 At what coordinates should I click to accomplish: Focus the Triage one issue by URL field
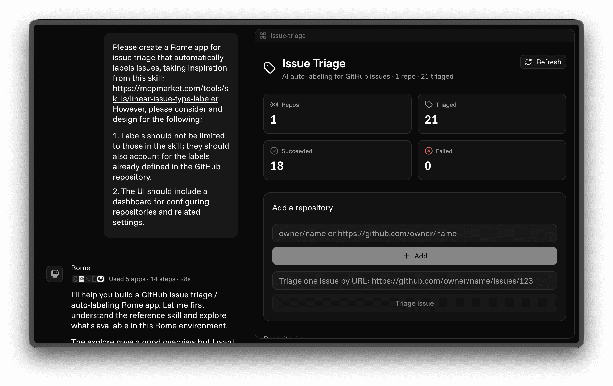[415, 281]
